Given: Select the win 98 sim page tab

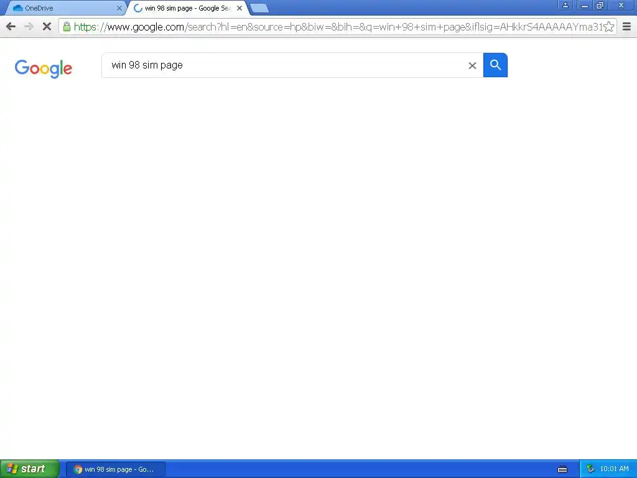Looking at the screenshot, I should click(188, 8).
